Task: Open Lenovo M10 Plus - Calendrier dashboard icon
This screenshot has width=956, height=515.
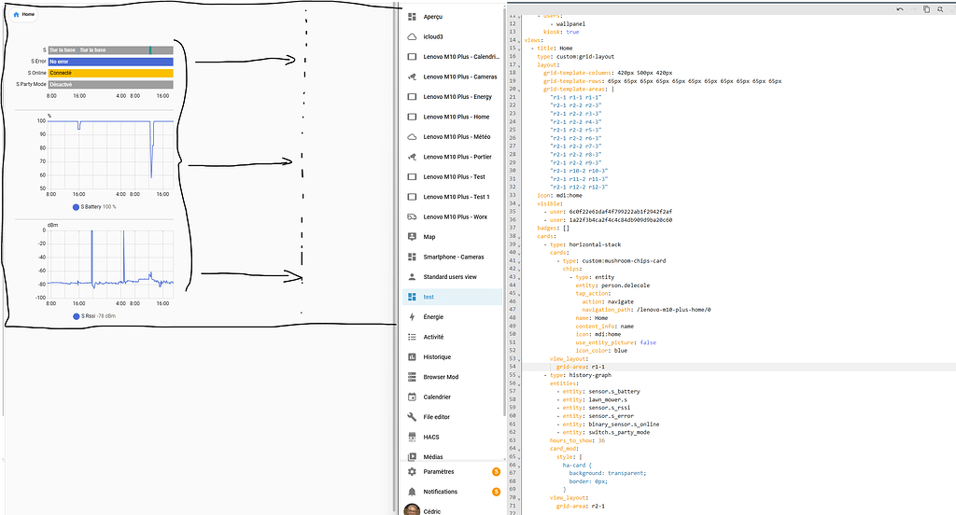Action: pos(412,57)
